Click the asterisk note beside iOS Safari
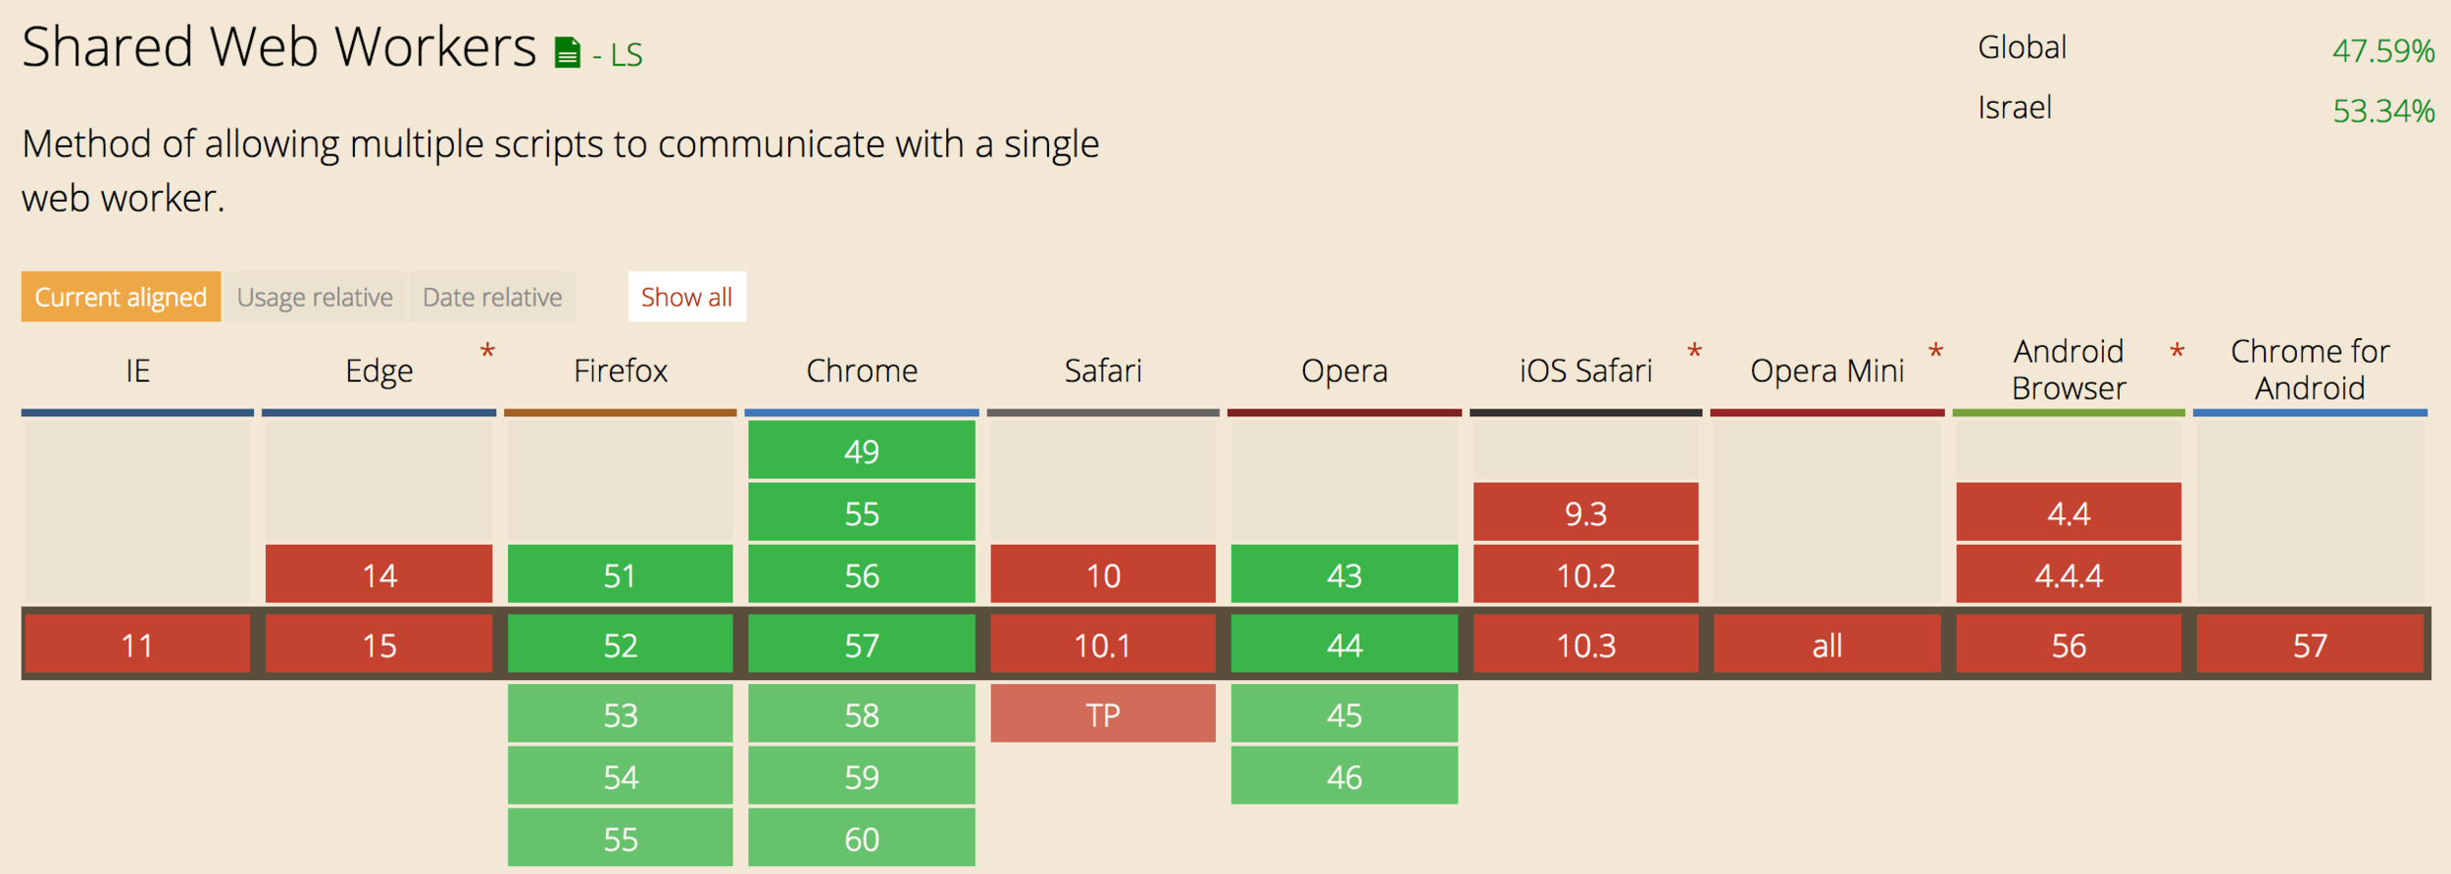Screen dimensions: 2451x874 1694,352
